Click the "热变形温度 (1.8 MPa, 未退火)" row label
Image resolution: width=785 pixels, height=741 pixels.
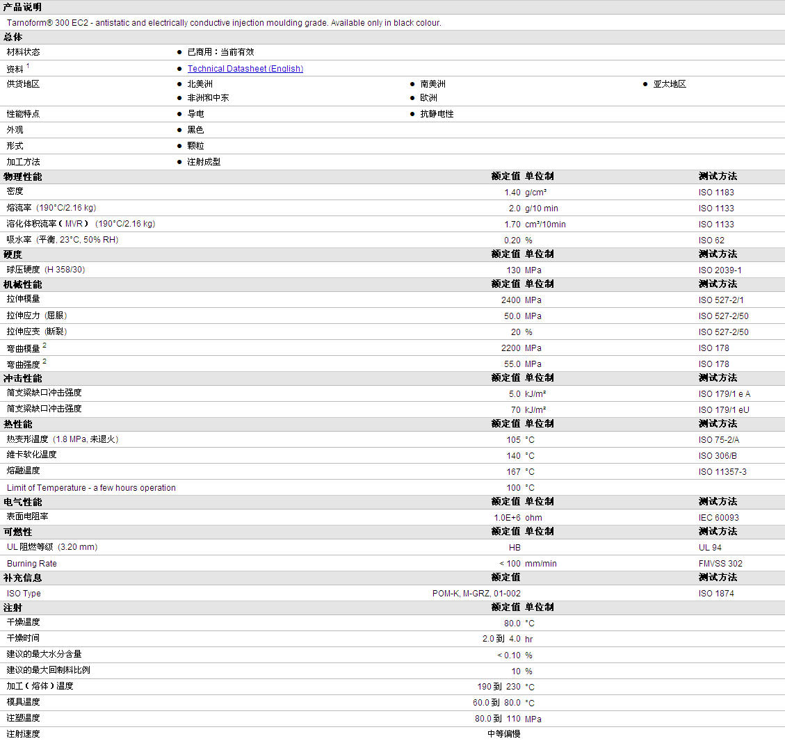[x=63, y=439]
